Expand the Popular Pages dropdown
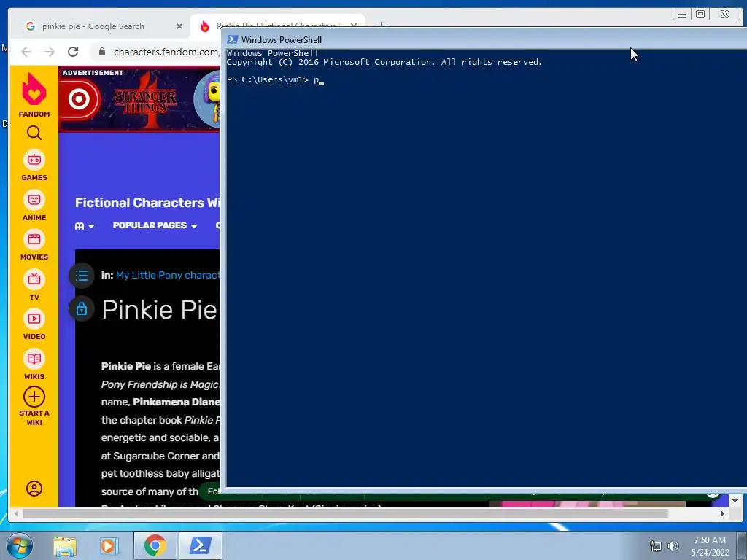 pyautogui.click(x=155, y=225)
